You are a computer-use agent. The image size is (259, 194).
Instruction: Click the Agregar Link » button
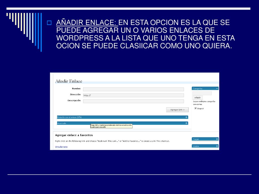click(x=177, y=110)
